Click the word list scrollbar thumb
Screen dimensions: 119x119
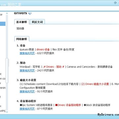tap(7, 70)
